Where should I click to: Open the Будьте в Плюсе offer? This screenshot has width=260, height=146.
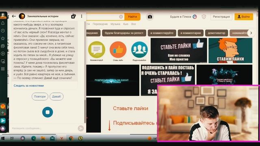183,17
